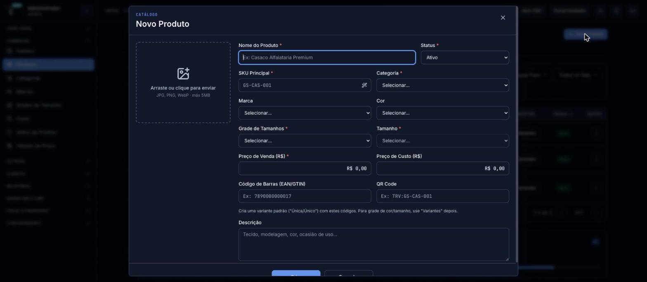Choose a color in the Cor dropdown
The image size is (647, 282).
coord(442,113)
